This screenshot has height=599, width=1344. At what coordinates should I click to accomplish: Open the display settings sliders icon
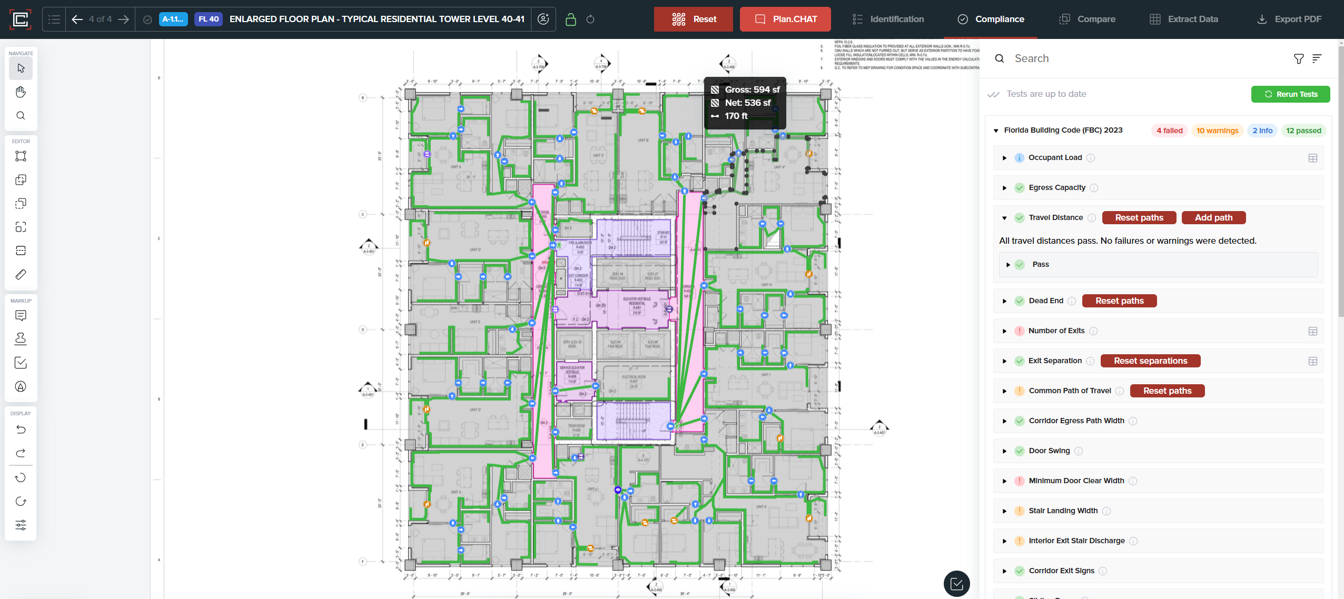coord(21,525)
